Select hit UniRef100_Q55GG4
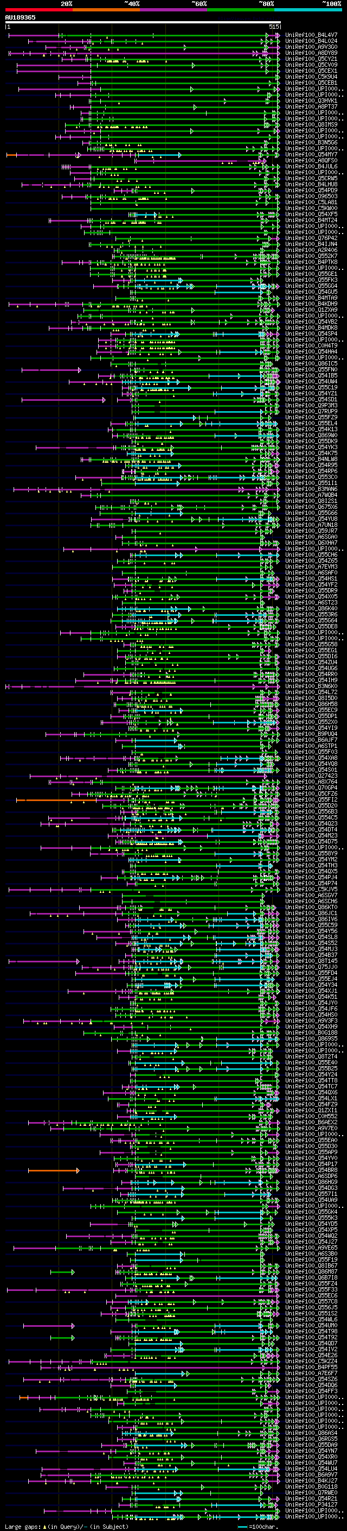The image size is (347, 1531). click(311, 286)
